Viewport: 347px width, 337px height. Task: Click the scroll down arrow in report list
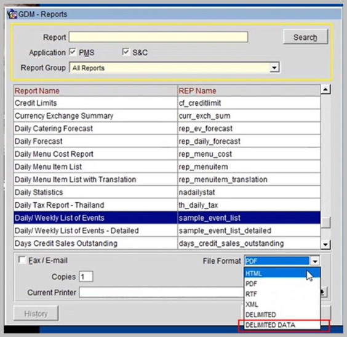tap(325, 245)
